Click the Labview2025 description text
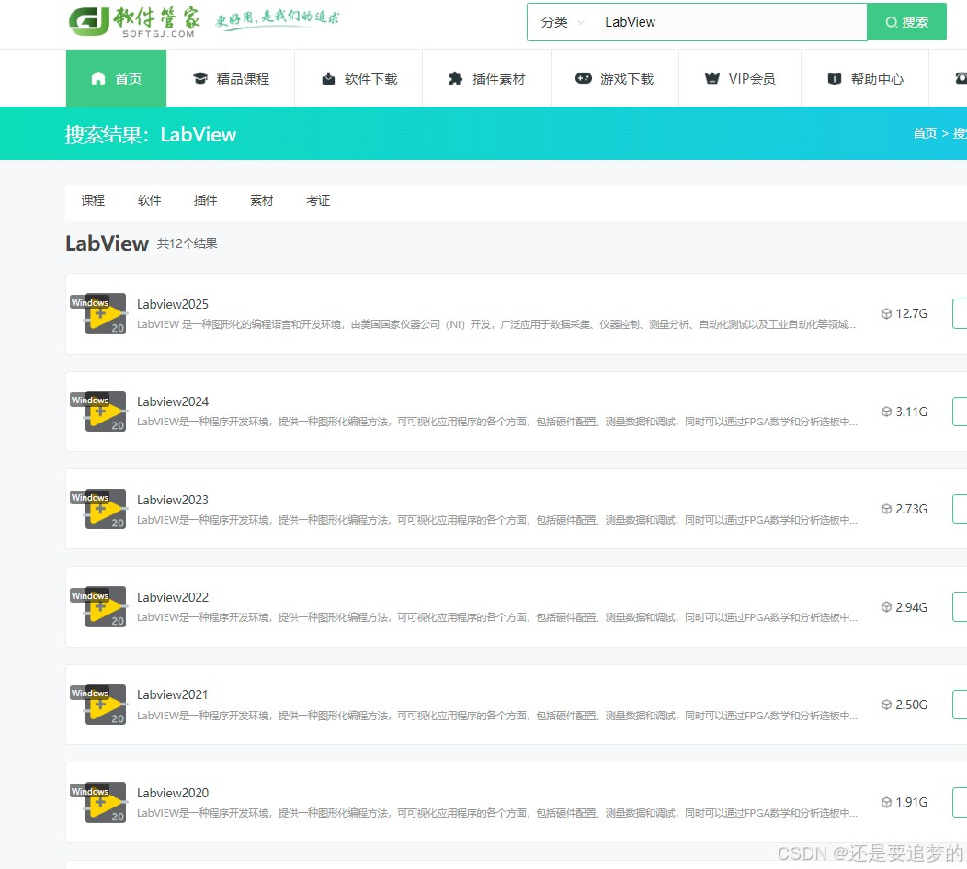The image size is (967, 869). (x=496, y=324)
